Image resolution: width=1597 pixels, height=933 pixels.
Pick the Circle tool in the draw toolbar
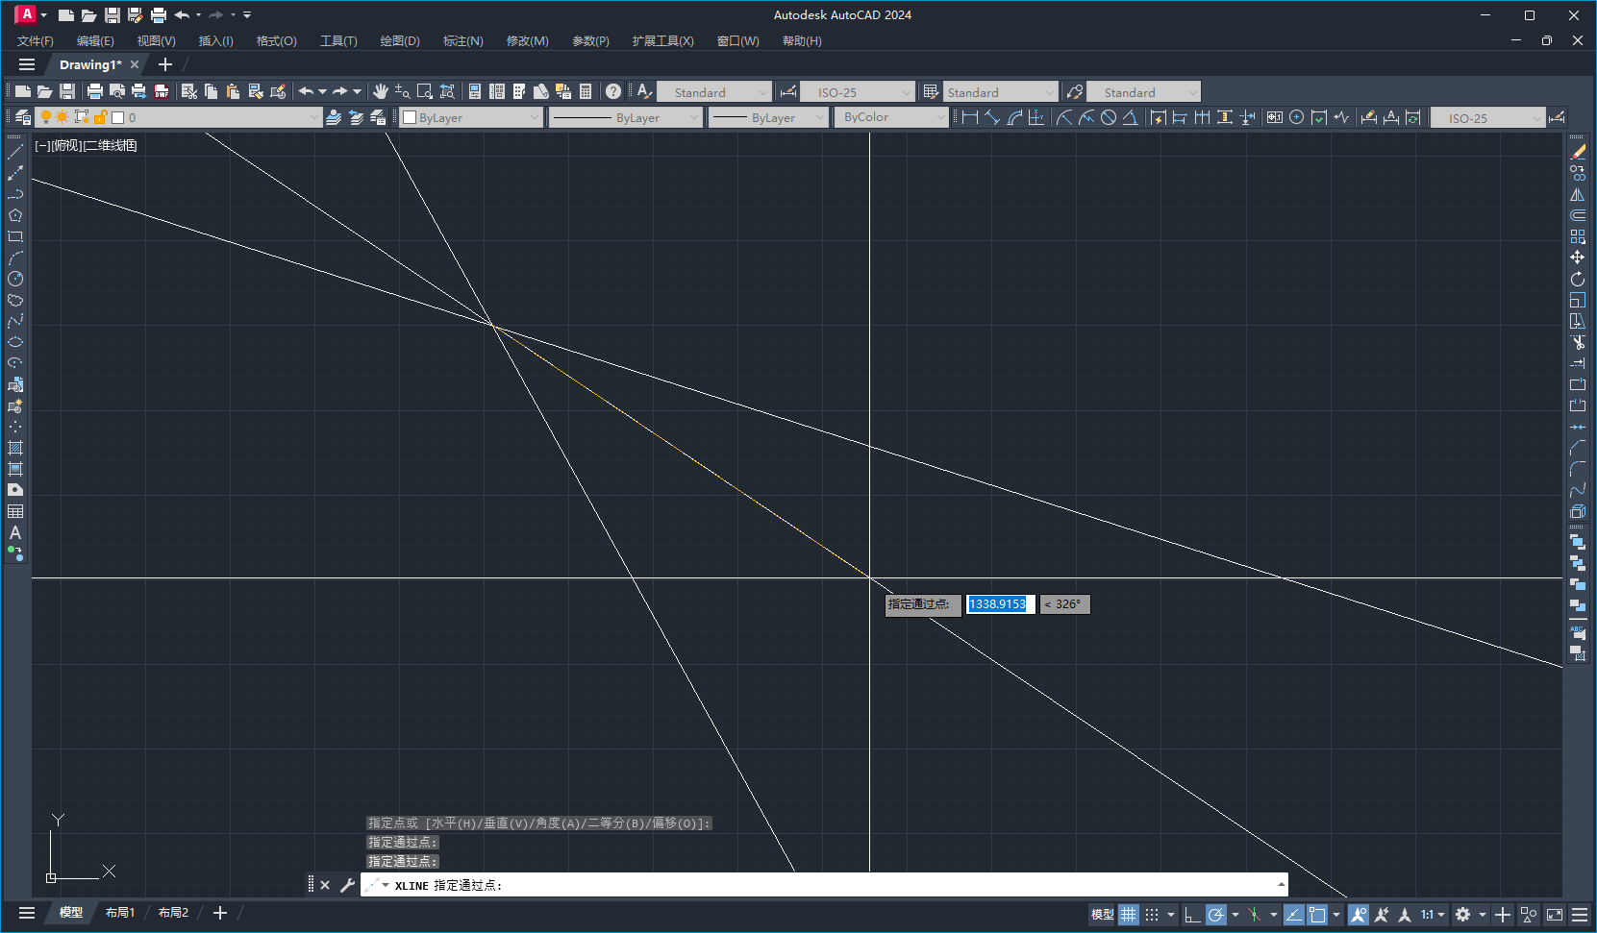[x=15, y=279]
